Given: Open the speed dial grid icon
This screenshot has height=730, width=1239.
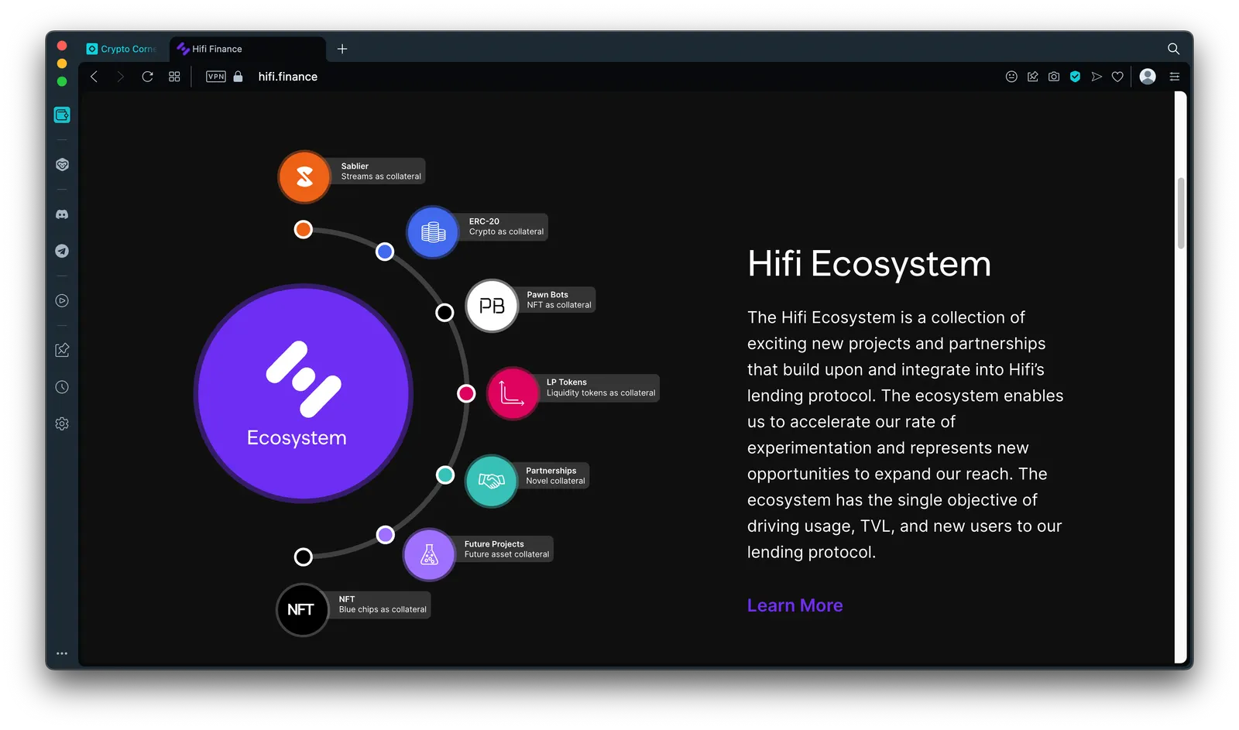Looking at the screenshot, I should [x=174, y=77].
